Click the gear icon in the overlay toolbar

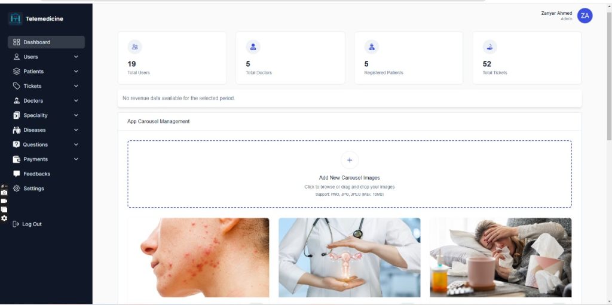[x=4, y=218]
